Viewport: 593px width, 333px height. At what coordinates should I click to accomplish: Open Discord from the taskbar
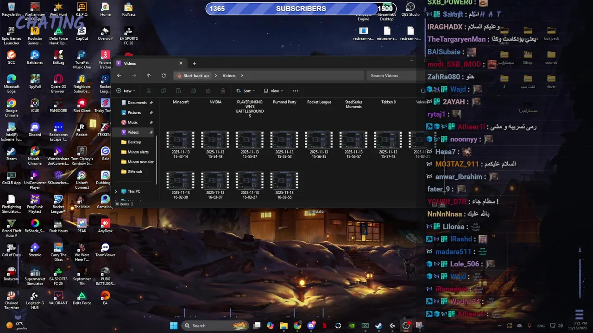[x=311, y=326]
